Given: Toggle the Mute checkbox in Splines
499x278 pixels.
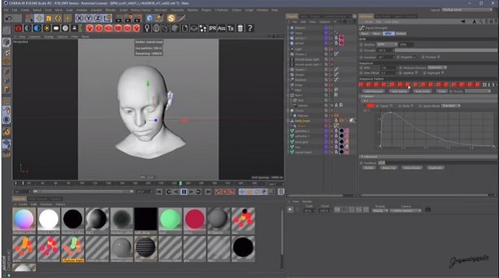Looking at the screenshot, I should (411, 106).
